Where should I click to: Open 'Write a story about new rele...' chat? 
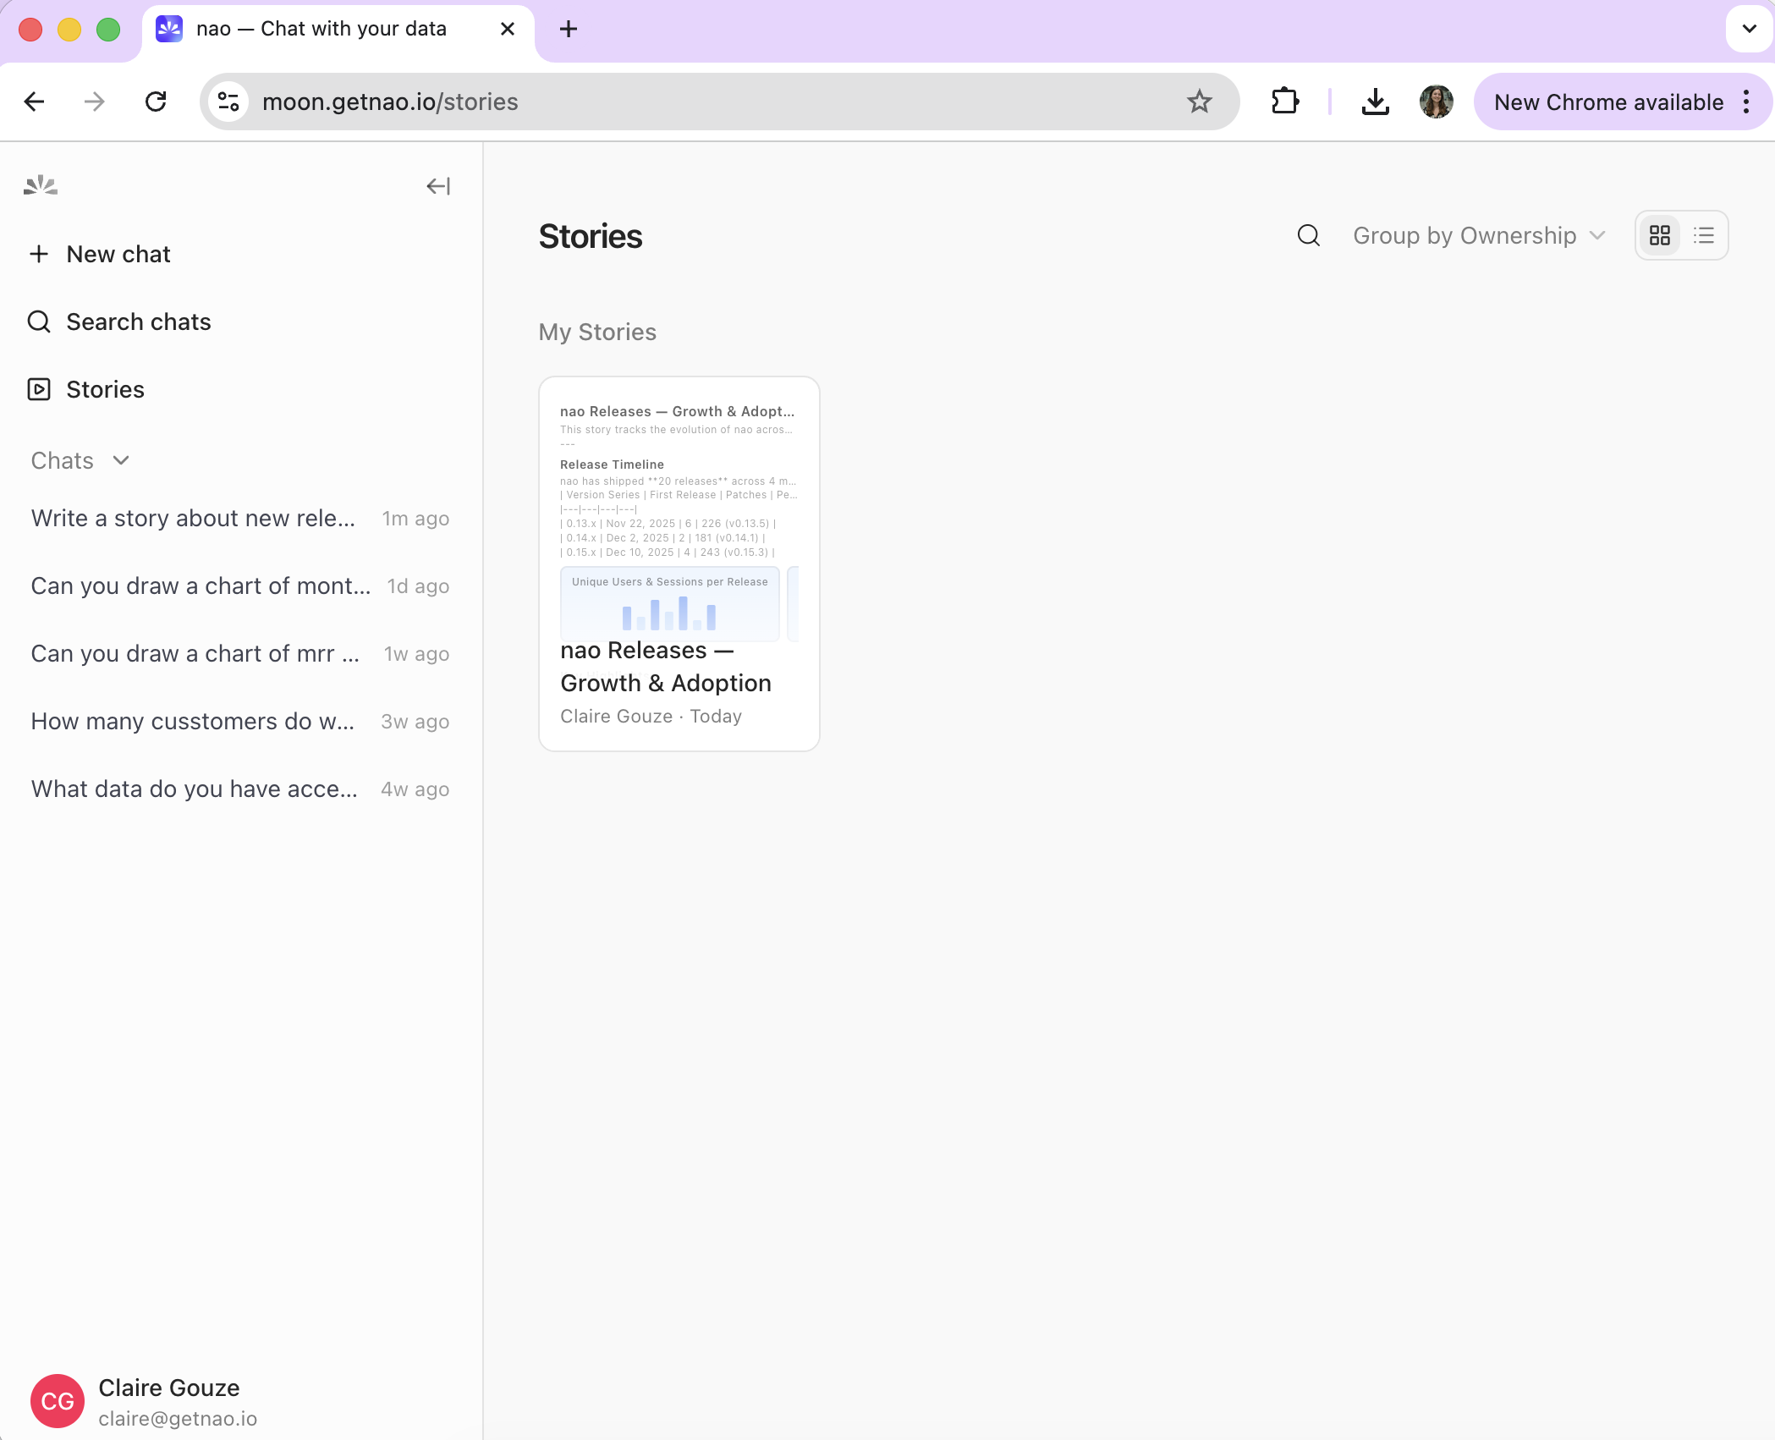pyautogui.click(x=193, y=519)
